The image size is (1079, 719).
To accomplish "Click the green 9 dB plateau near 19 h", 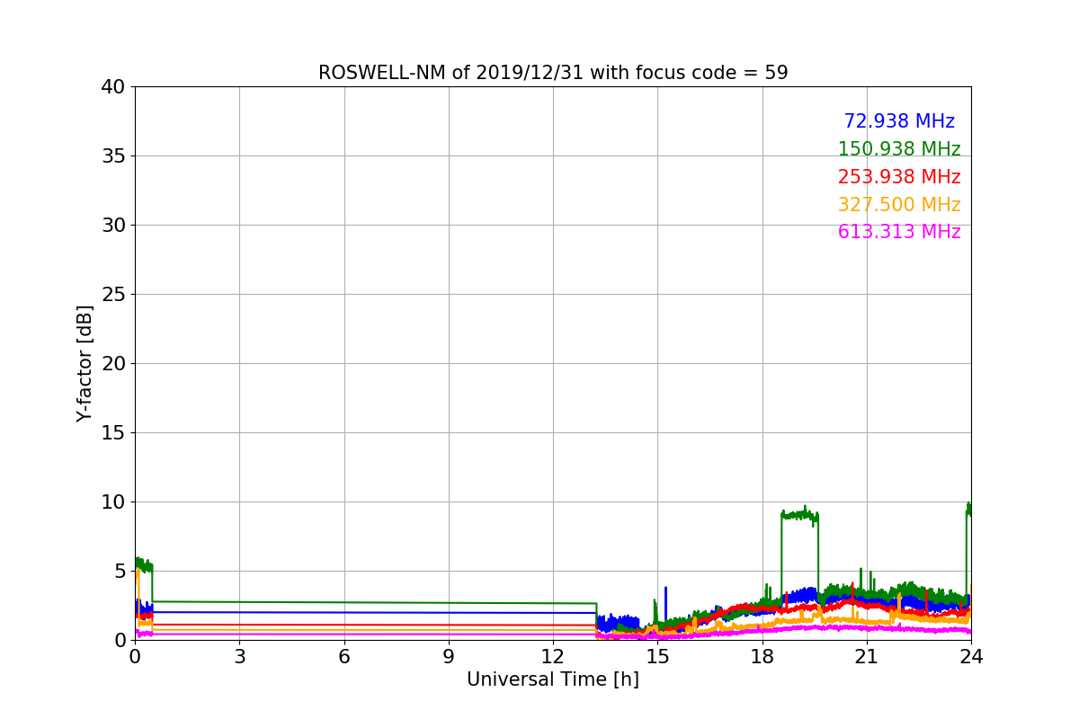I will coord(799,516).
